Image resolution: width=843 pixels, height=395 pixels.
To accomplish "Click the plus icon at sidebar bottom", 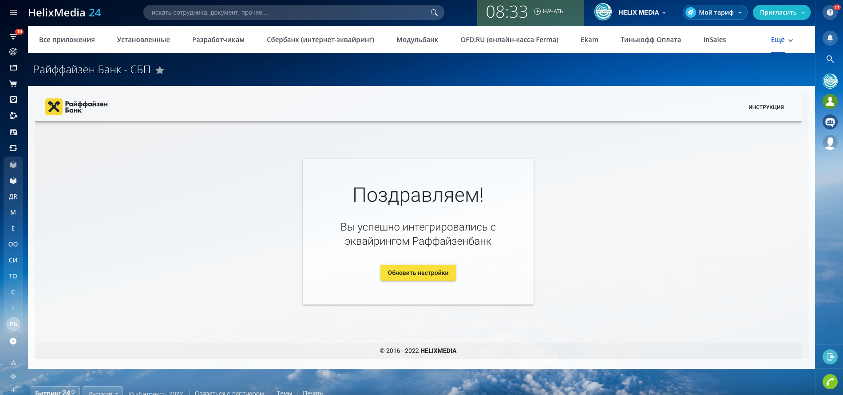I will pyautogui.click(x=13, y=390).
